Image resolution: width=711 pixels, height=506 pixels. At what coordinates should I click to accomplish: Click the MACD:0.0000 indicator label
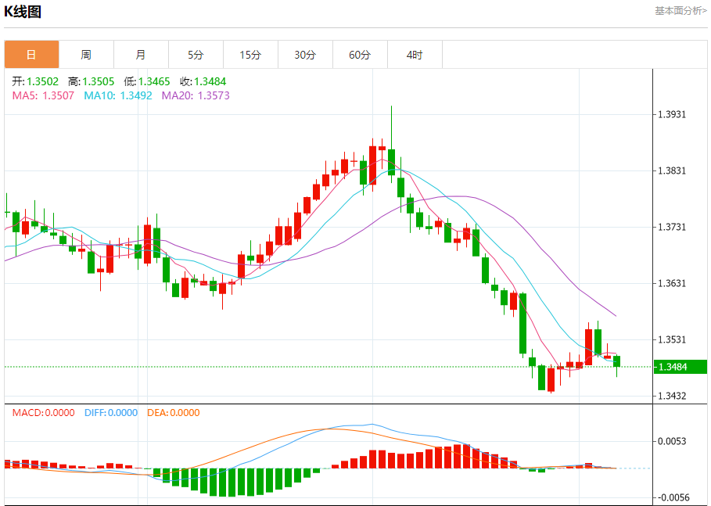44,413
